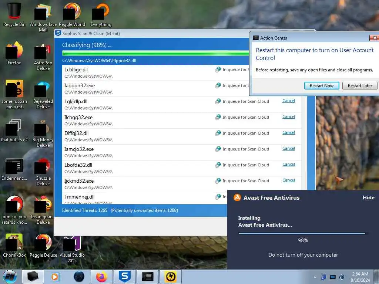Click the dark console window taskbar icon
This screenshot has width=379, height=284.
click(148, 277)
